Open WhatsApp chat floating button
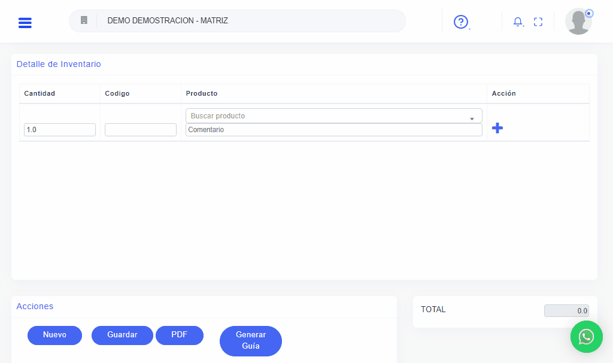Image resolution: width=613 pixels, height=363 pixels. point(586,337)
